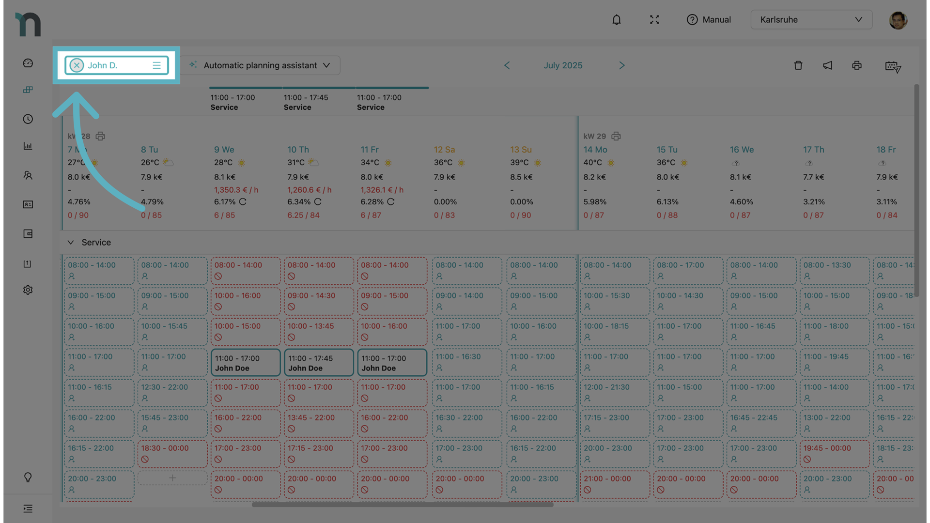Image resolution: width=930 pixels, height=523 pixels.
Task: Go to the next month
Action: point(622,65)
